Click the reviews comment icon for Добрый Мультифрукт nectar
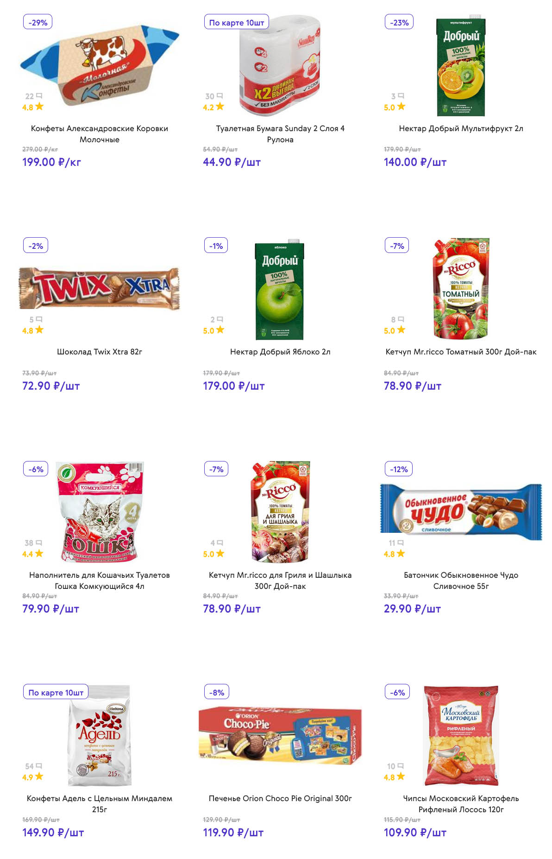The width and height of the screenshot is (552, 859). [x=401, y=96]
